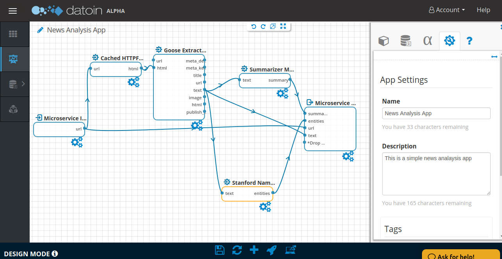This screenshot has width=502, height=259.
Task: Click the image port on Goose Extract
Action: click(x=205, y=98)
